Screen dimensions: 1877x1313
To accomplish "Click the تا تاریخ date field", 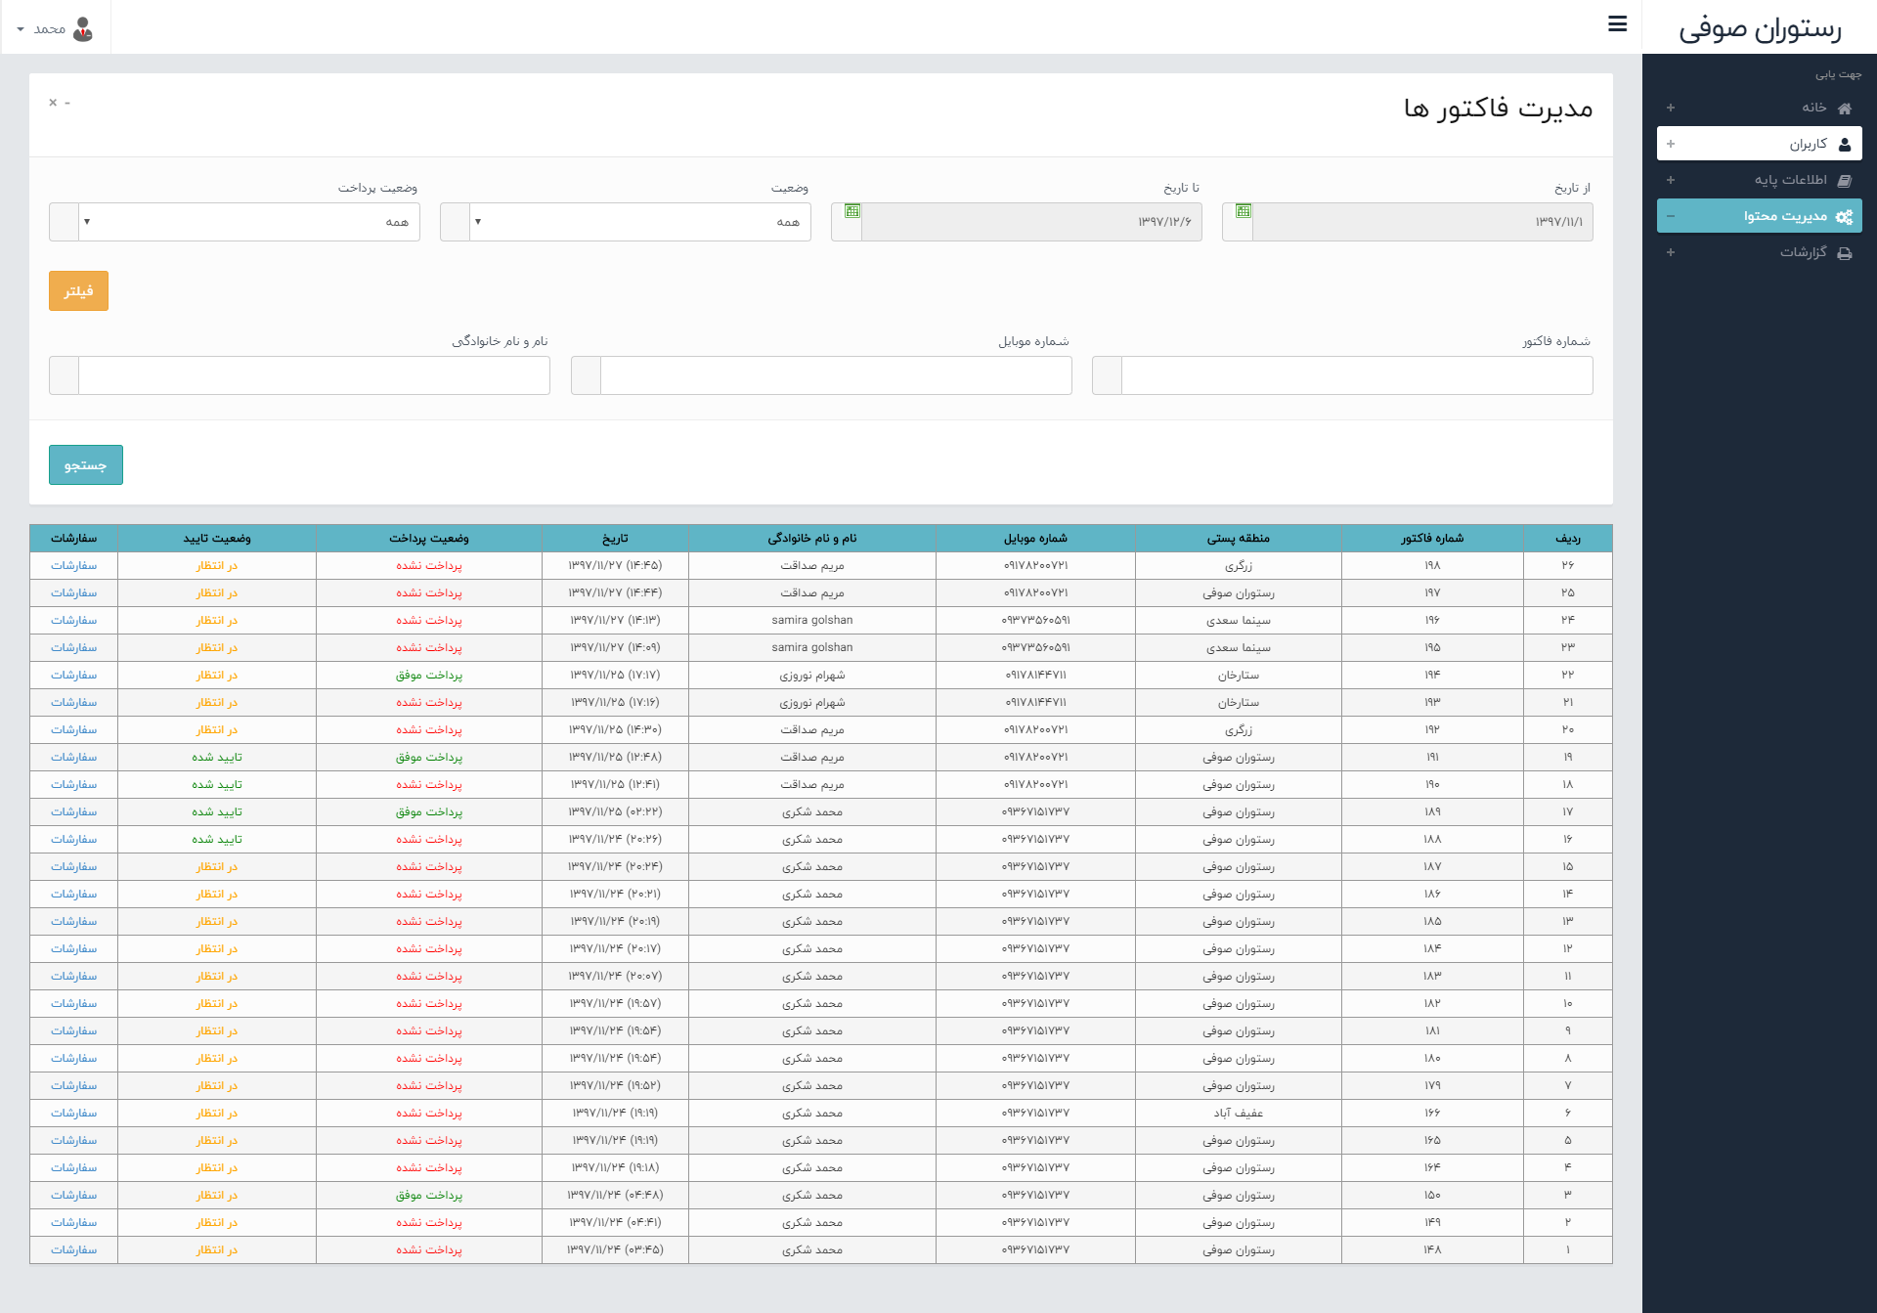I will click(x=1031, y=222).
